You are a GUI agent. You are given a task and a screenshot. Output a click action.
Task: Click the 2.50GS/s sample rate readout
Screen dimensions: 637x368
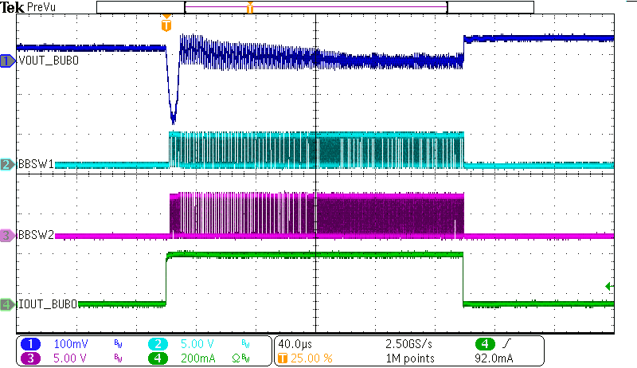408,343
